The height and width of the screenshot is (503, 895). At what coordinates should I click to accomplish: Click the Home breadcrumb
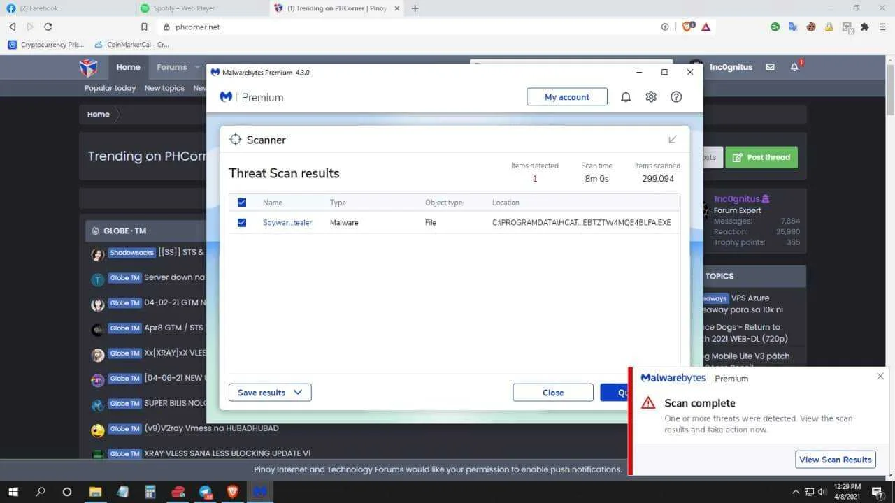coord(99,114)
